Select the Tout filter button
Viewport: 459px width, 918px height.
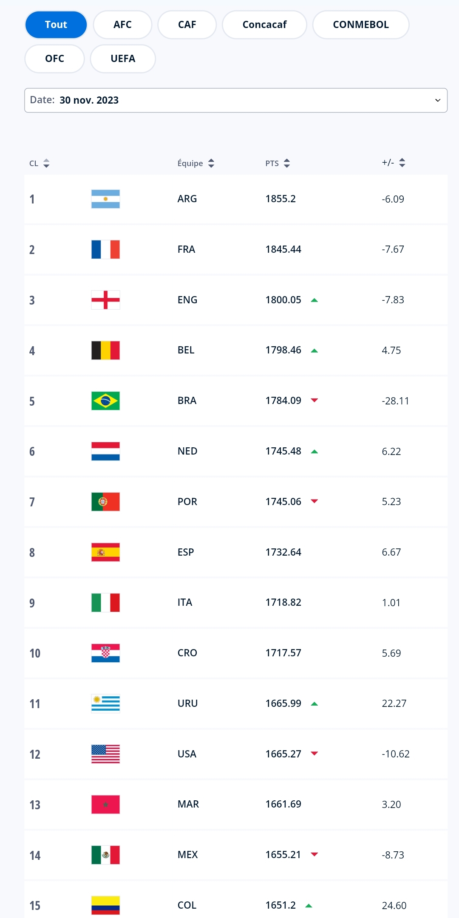coord(56,25)
